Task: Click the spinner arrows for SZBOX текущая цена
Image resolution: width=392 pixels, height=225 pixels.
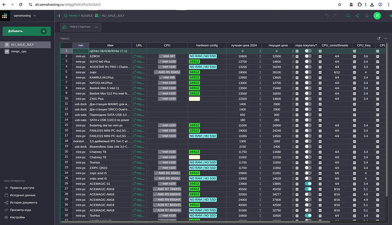Action: [x=293, y=56]
